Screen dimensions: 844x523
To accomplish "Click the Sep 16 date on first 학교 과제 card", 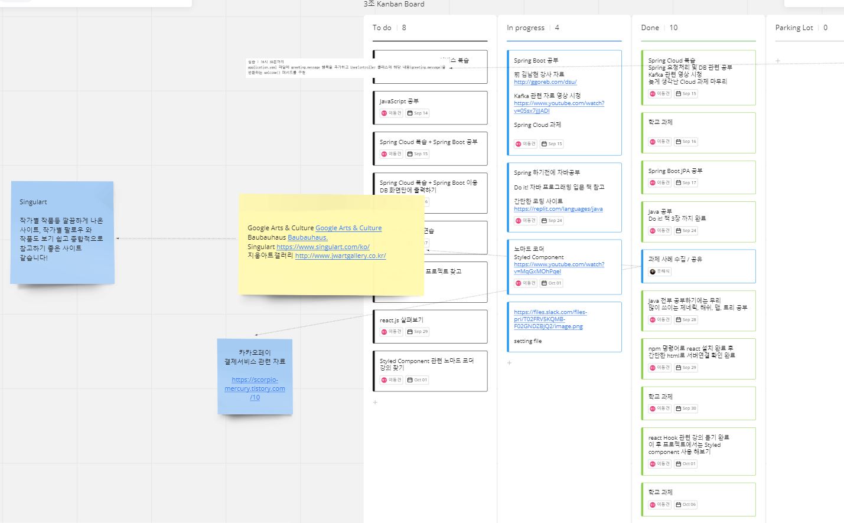I will click(686, 142).
